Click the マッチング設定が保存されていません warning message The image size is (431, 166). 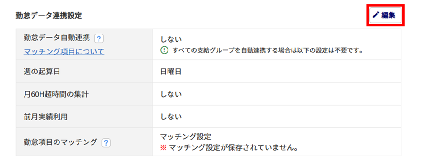(233, 148)
